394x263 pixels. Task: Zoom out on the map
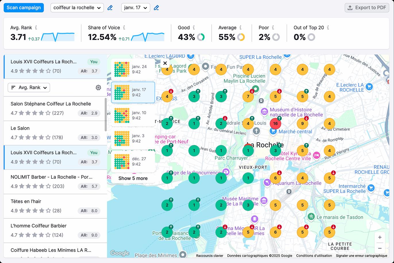[380, 248]
